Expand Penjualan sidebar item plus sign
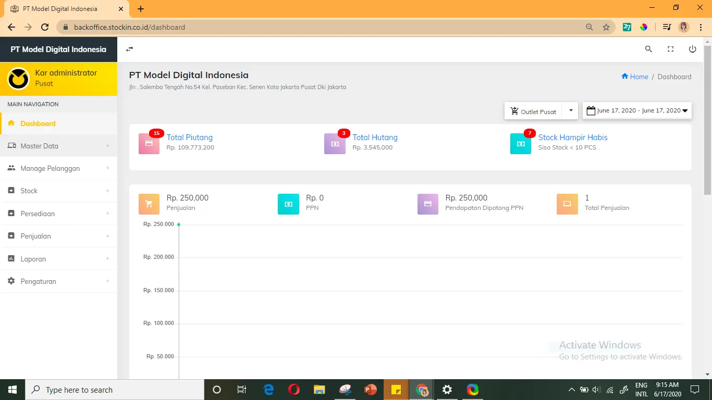 tap(108, 236)
